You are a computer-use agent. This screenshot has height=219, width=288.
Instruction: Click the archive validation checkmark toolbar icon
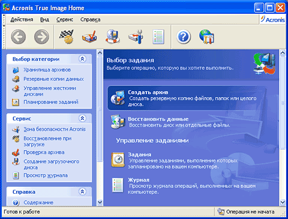click(89, 37)
